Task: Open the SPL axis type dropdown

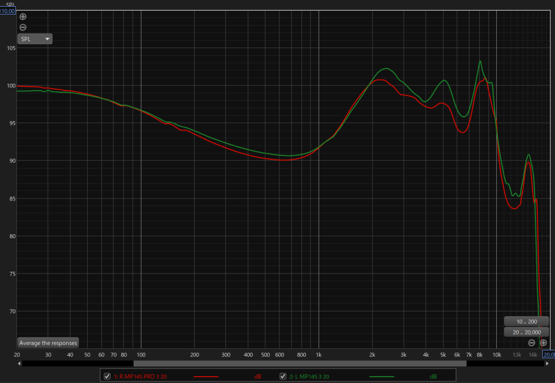Action: point(35,39)
